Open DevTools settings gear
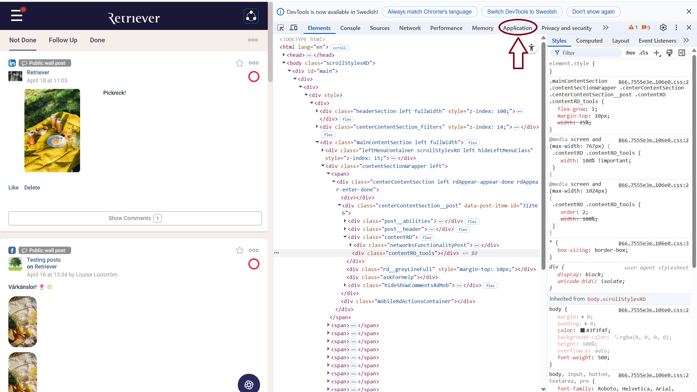Image resolution: width=697 pixels, height=392 pixels. (663, 27)
